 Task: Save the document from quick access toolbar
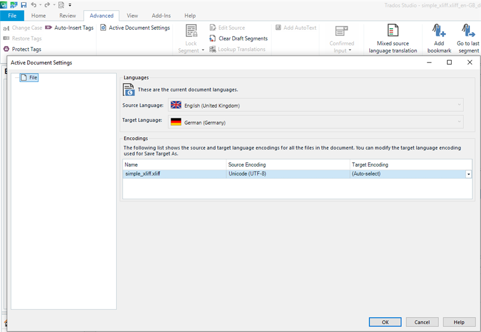coord(23,4)
